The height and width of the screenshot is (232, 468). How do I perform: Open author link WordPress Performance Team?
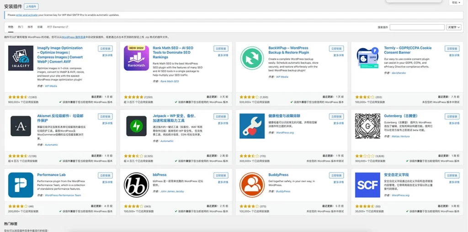(63, 196)
